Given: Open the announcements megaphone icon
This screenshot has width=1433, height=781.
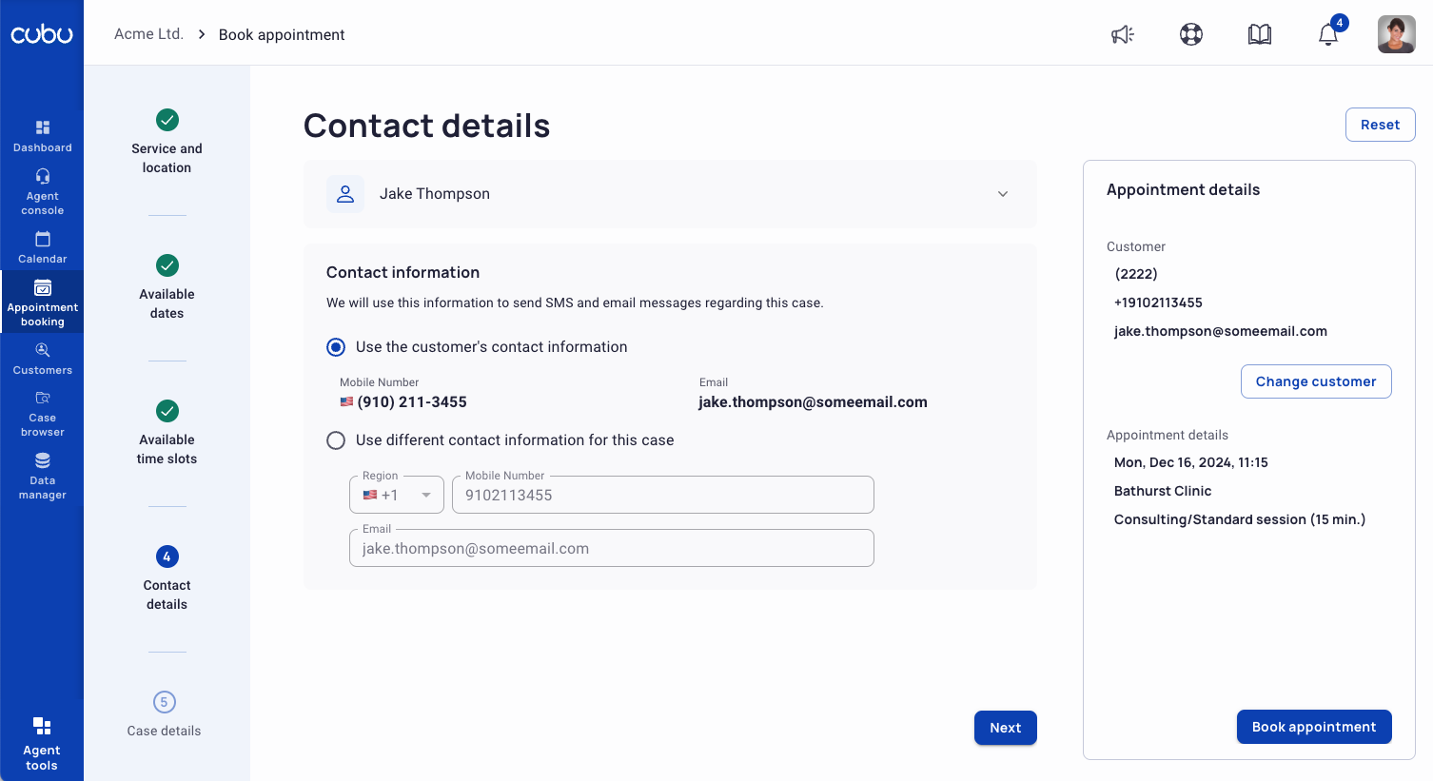Looking at the screenshot, I should click(1123, 34).
